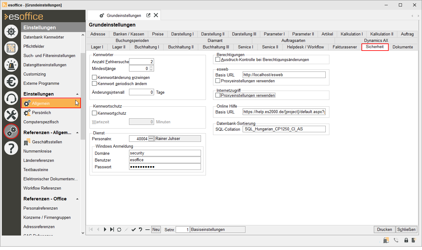The height and width of the screenshot is (250, 422).
Task: Click the Neu button
Action: point(156,229)
